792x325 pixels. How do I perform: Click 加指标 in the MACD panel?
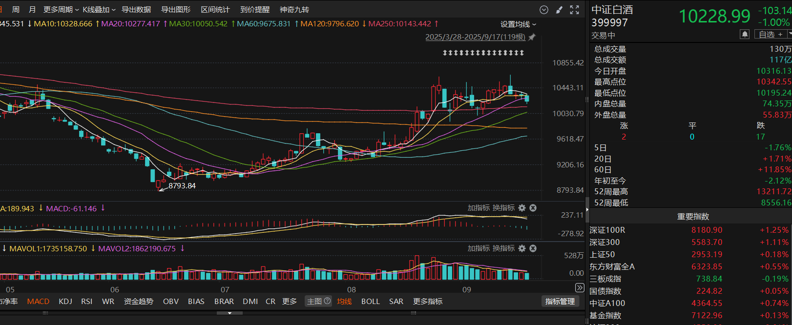(x=479, y=208)
